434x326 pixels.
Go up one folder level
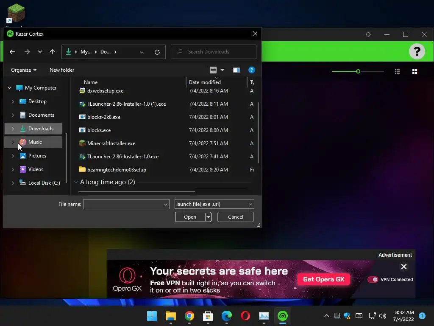coord(52,52)
